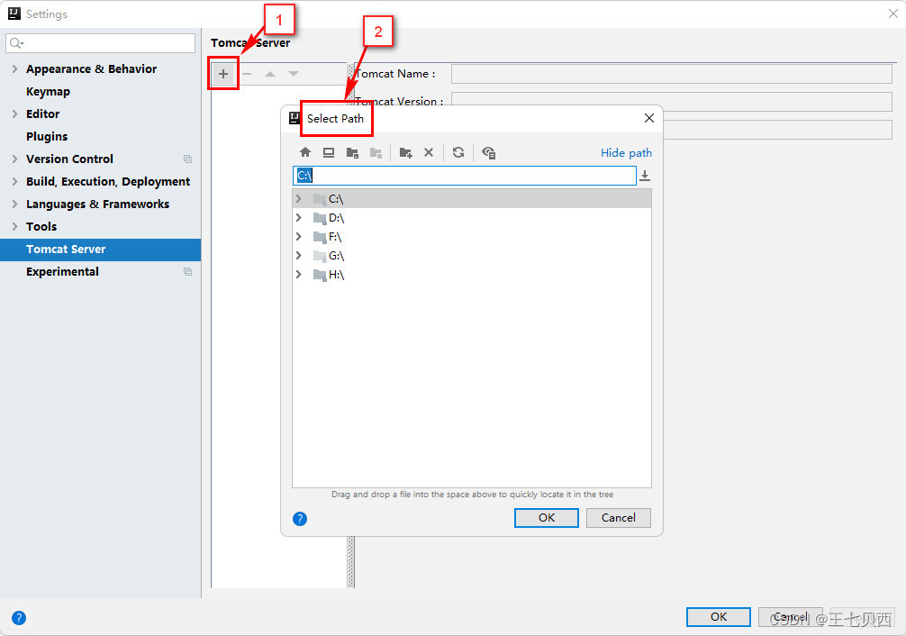Close the Select Path dialog
The width and height of the screenshot is (906, 636).
(648, 118)
